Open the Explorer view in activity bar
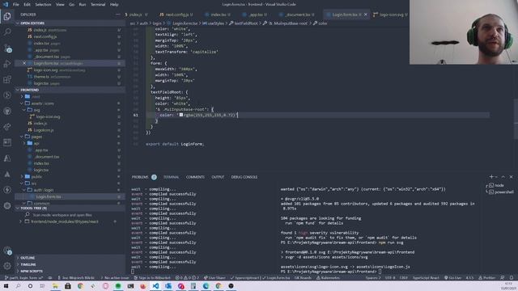Viewport: 518px width, 291px height. tap(7, 16)
